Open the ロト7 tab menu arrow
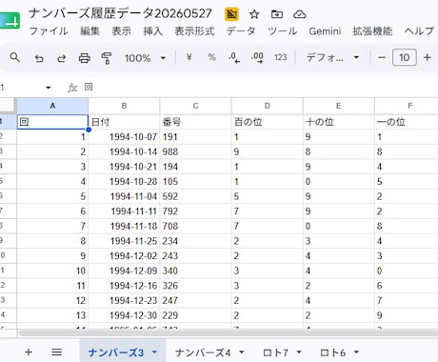Screen dimensions: 438x362 pyautogui.click(x=299, y=352)
